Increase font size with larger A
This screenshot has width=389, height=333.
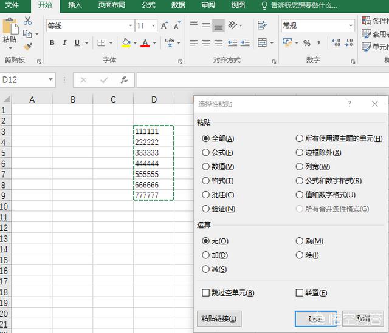(x=165, y=25)
